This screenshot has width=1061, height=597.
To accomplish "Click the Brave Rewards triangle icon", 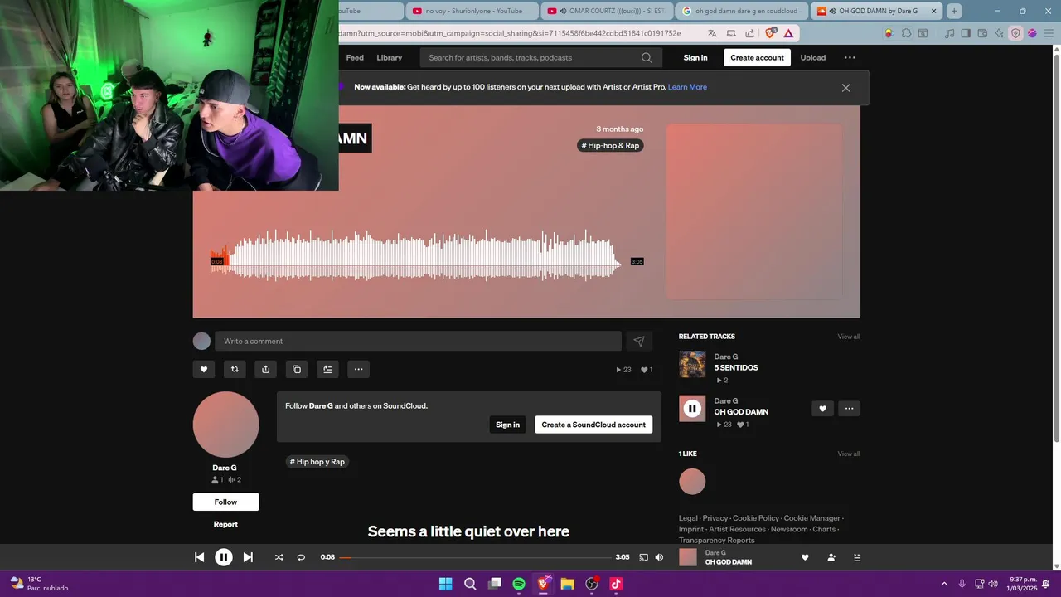I will 788,33.
